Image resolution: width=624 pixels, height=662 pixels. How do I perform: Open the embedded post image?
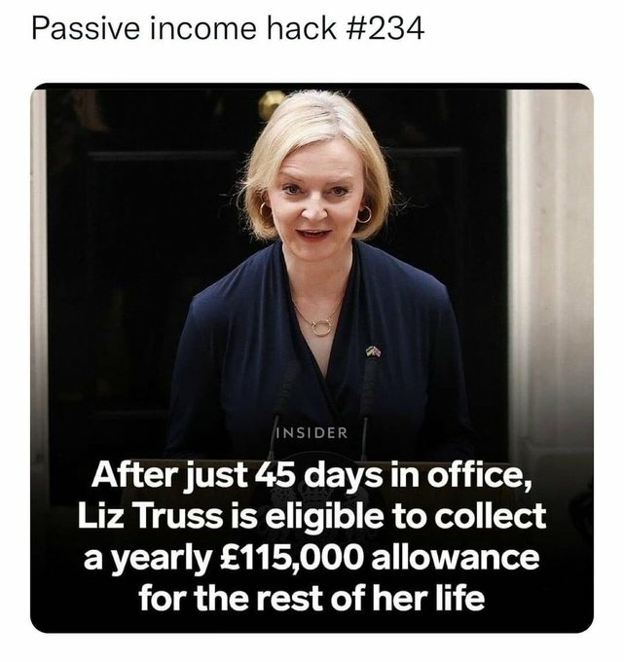pyautogui.click(x=312, y=358)
